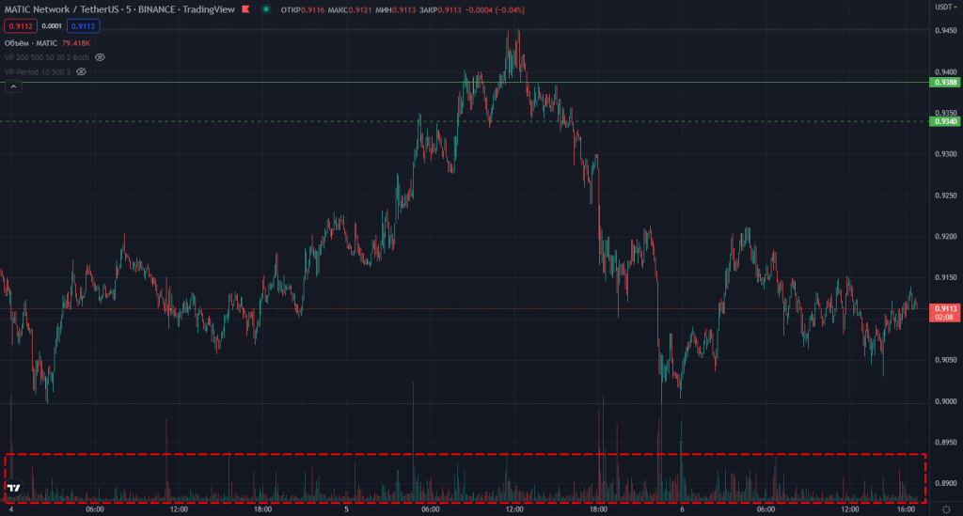Click 0.9050 on the price scale
The image size is (963, 516).
[x=946, y=360]
